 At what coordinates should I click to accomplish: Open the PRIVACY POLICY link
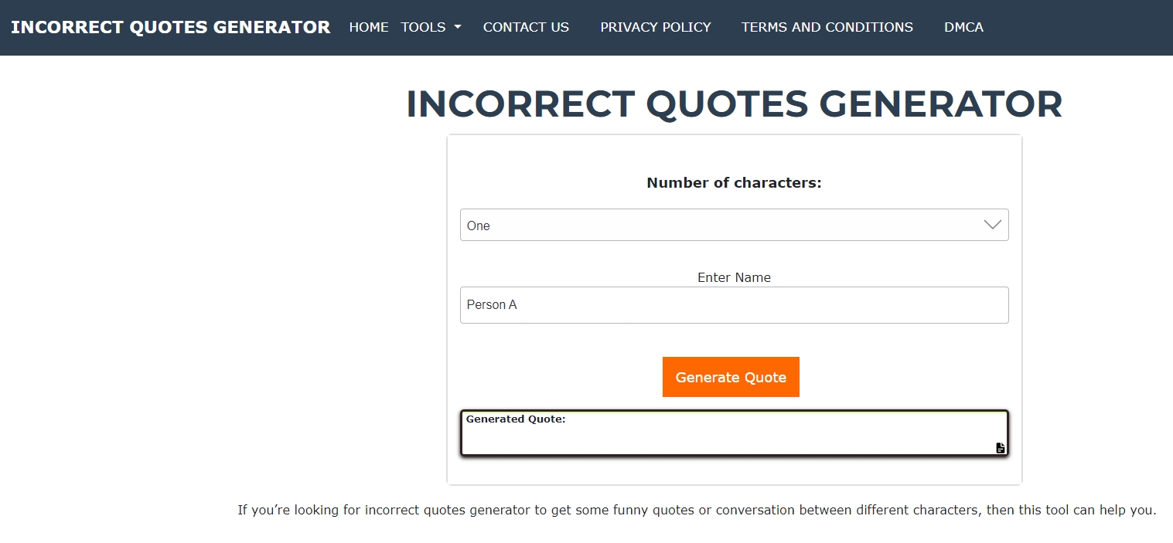(x=655, y=27)
